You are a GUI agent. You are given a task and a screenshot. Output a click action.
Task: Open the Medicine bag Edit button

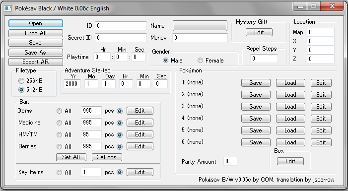(140, 123)
